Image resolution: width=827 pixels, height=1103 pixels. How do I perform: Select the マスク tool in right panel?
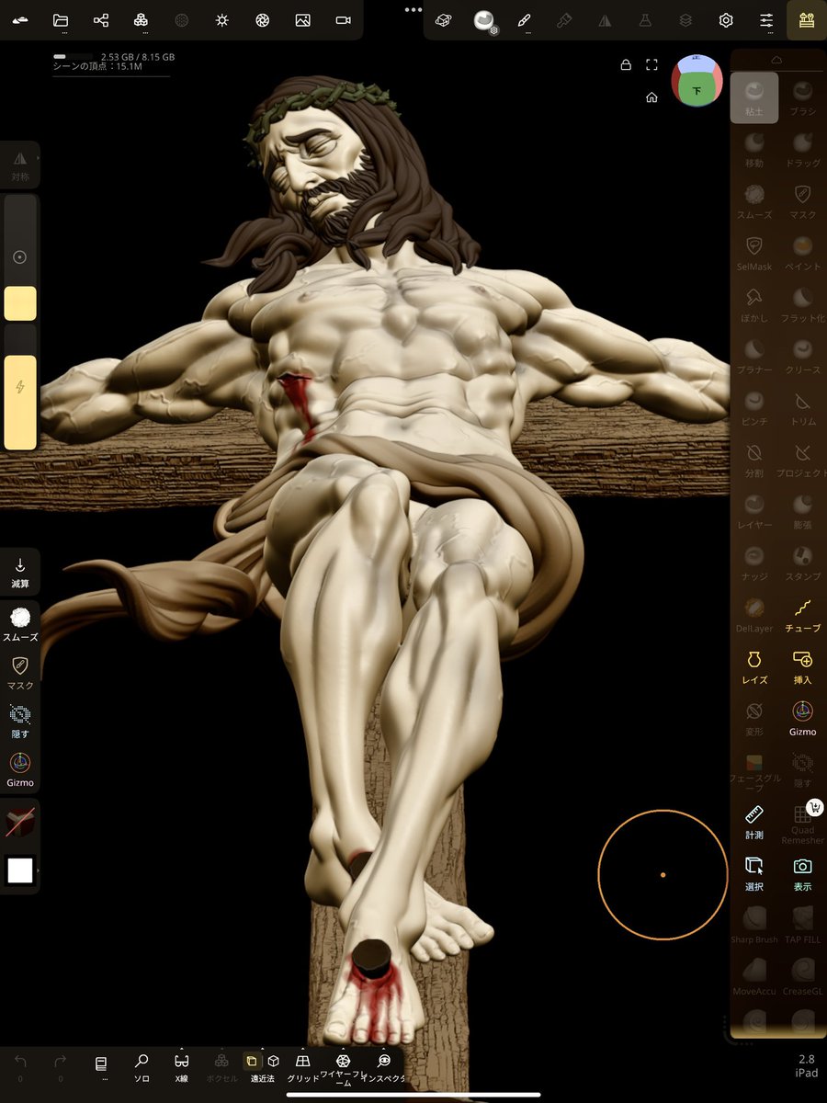[x=802, y=200]
